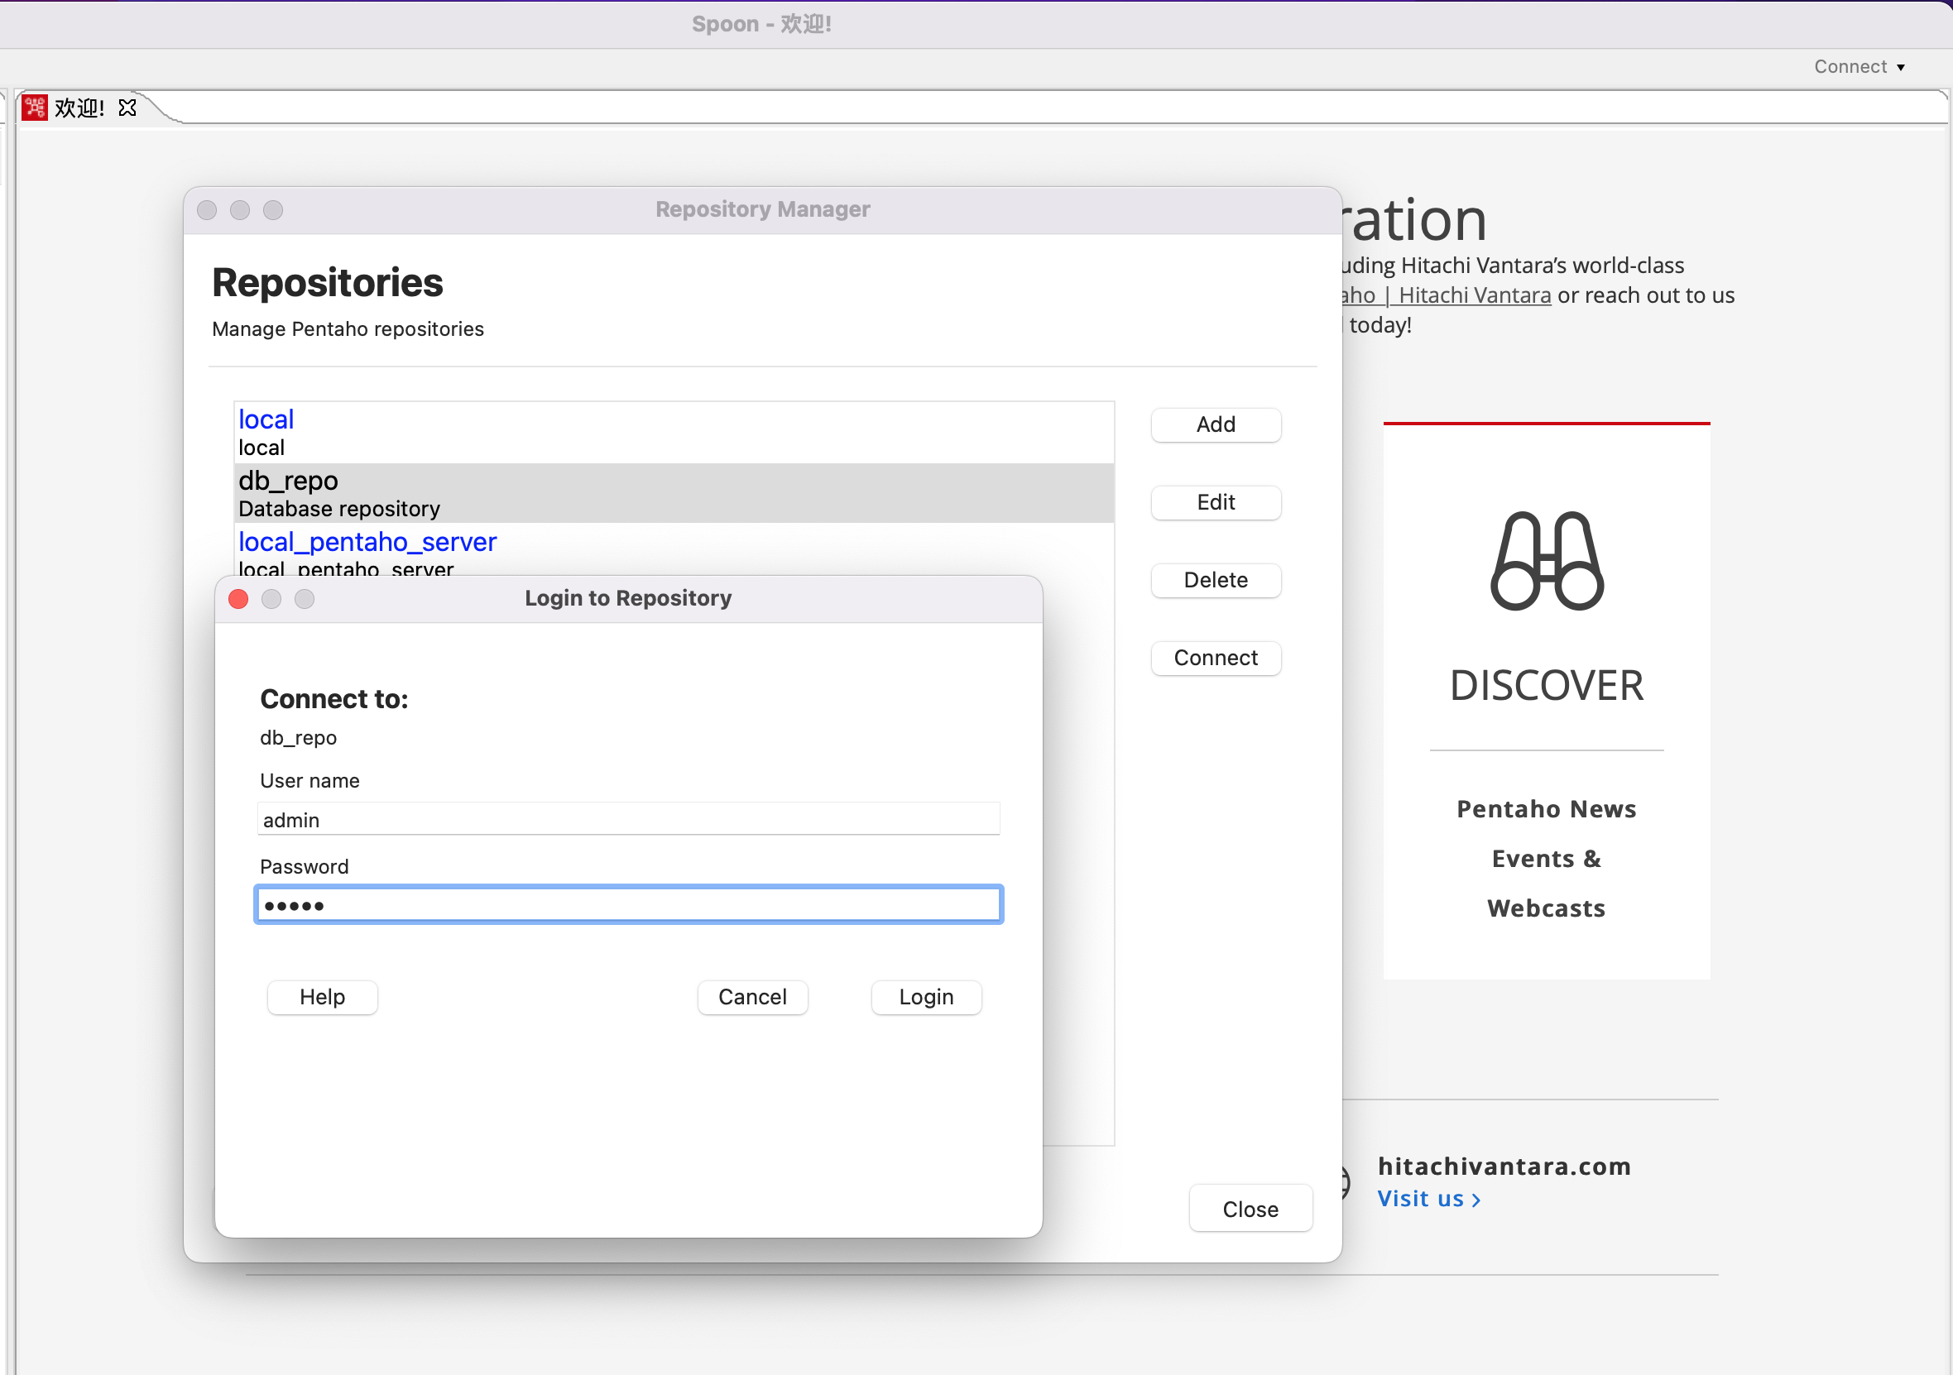Focus the Password input field
The height and width of the screenshot is (1375, 1953).
(628, 906)
